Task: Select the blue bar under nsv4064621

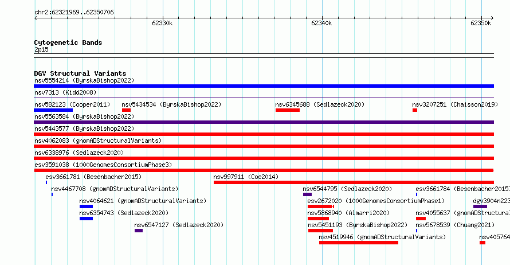Action: [86, 206]
